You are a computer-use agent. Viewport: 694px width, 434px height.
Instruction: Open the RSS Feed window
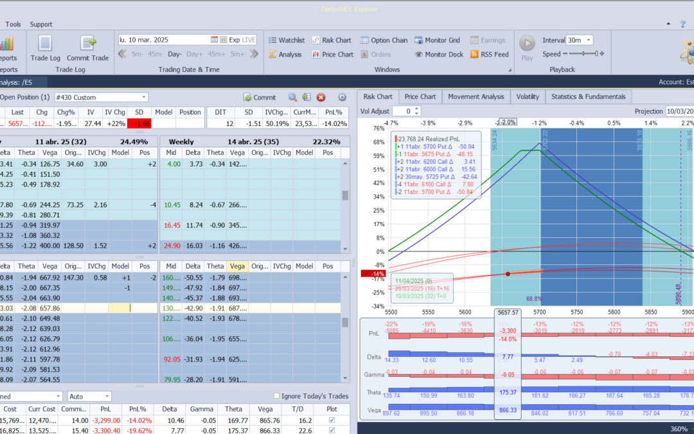tap(489, 55)
